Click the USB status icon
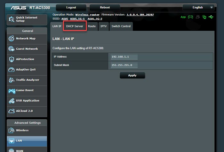Viewport: 224px width, 152px height. (211, 17)
